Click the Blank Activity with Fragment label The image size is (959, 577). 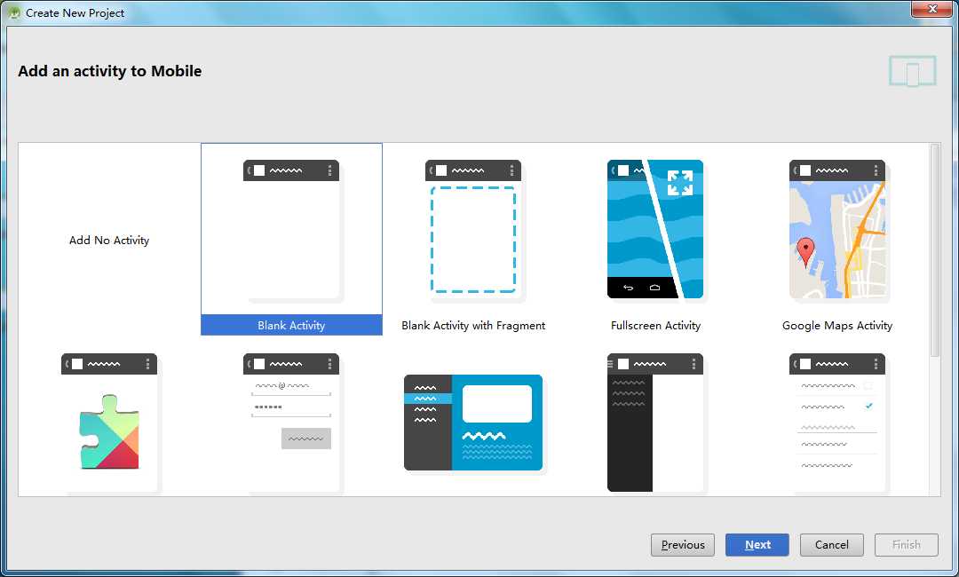point(473,326)
